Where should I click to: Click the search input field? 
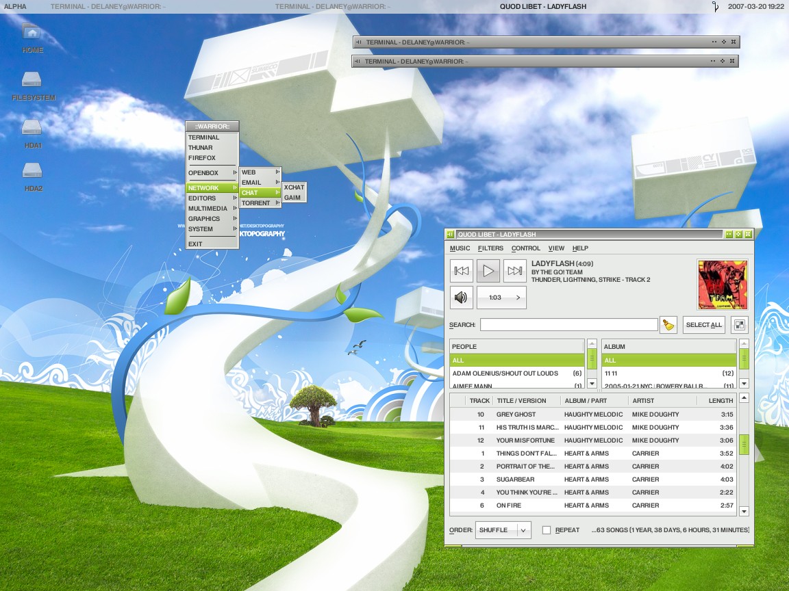(x=568, y=325)
